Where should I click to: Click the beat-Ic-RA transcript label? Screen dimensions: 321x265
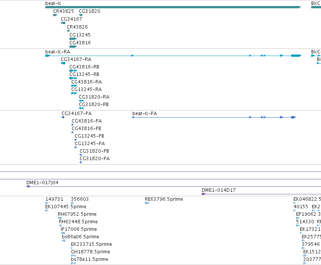(x=58, y=52)
